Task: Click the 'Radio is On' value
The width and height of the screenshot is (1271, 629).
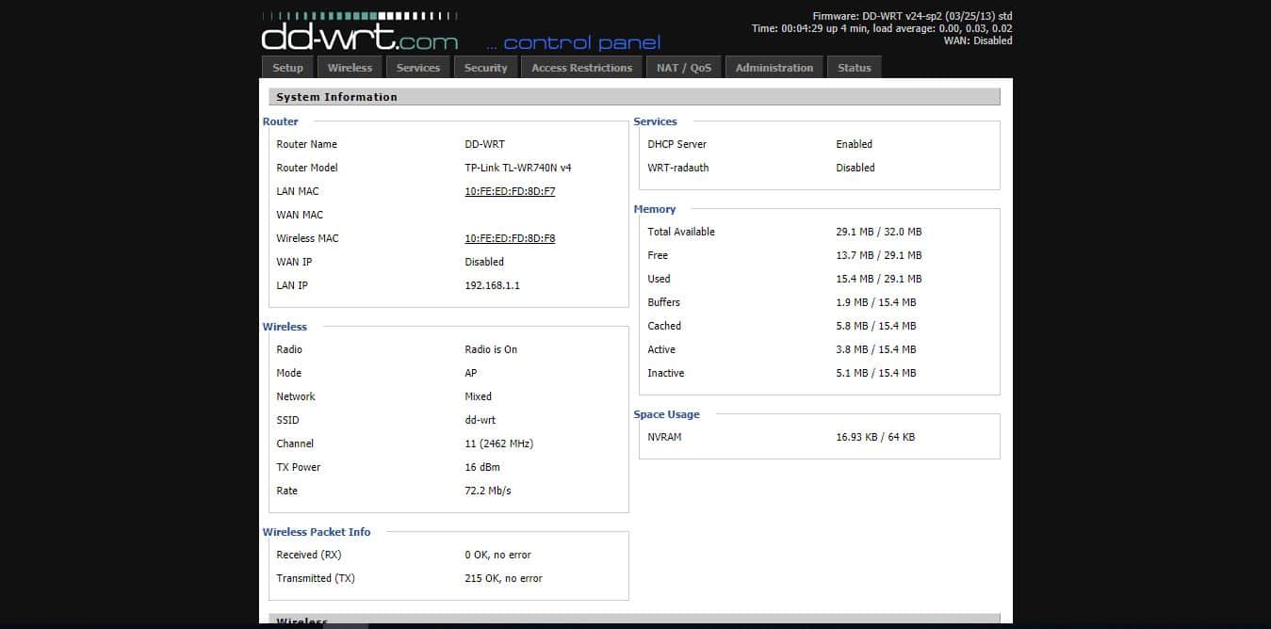Action: point(491,349)
